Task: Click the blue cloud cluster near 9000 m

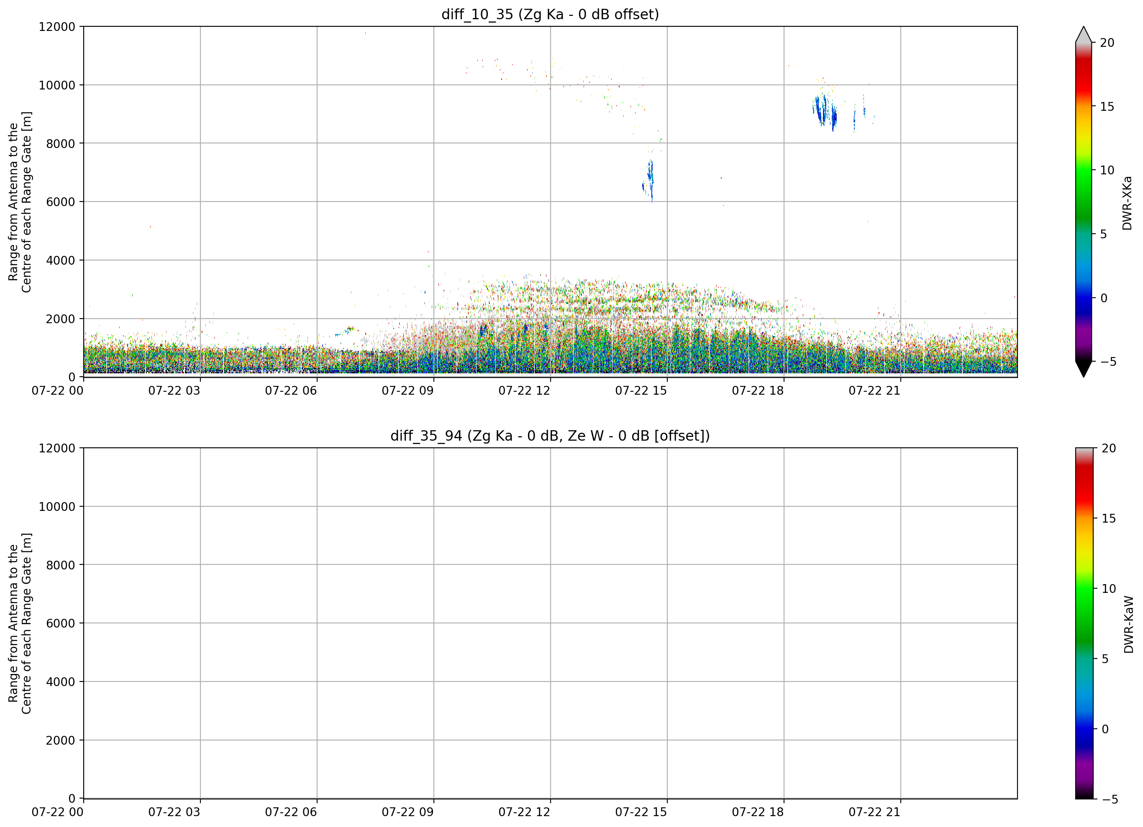Action: (825, 111)
